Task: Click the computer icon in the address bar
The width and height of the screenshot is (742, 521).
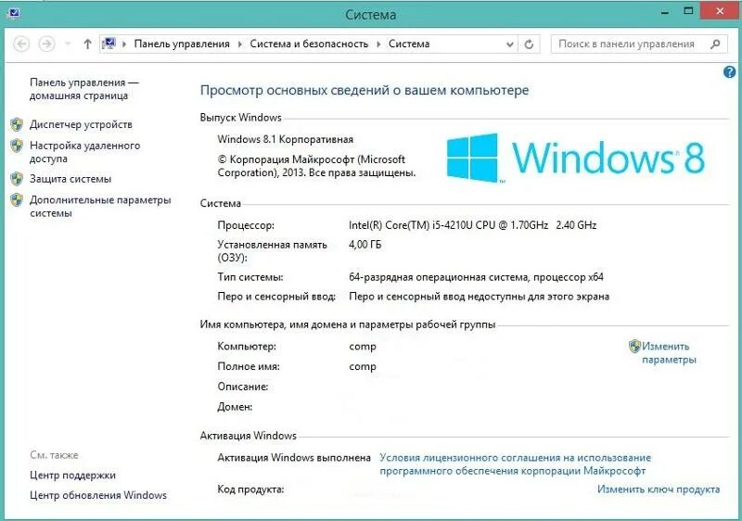Action: [109, 44]
